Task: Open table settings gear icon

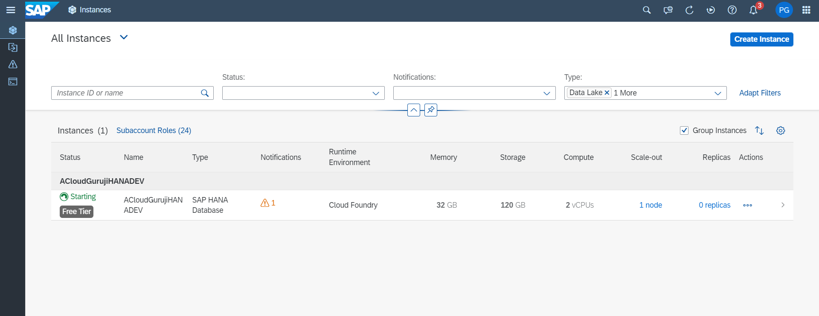Action: coord(781,130)
